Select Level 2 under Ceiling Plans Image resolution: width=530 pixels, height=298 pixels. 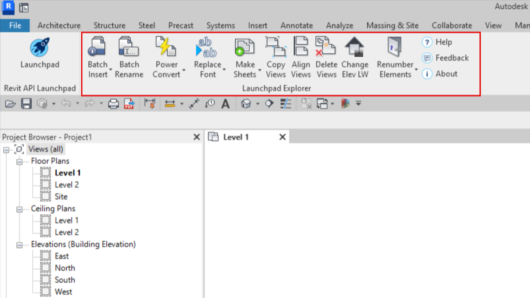click(x=67, y=232)
